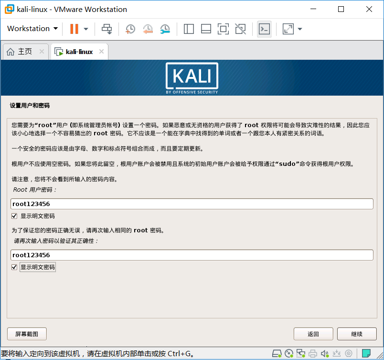Image resolution: width=384 pixels, height=360 pixels.
Task: Toggle the library sidebar panel icon
Action: coord(189,29)
